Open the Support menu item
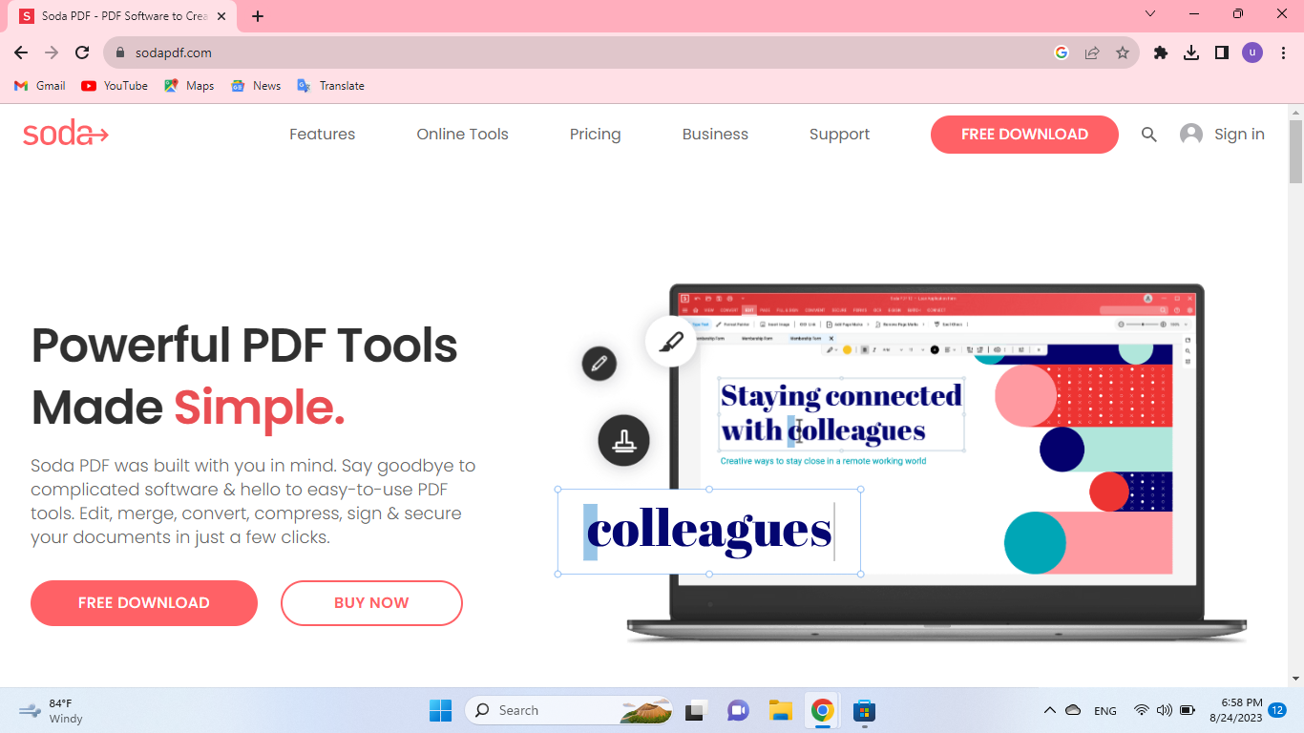This screenshot has width=1304, height=733. [840, 135]
